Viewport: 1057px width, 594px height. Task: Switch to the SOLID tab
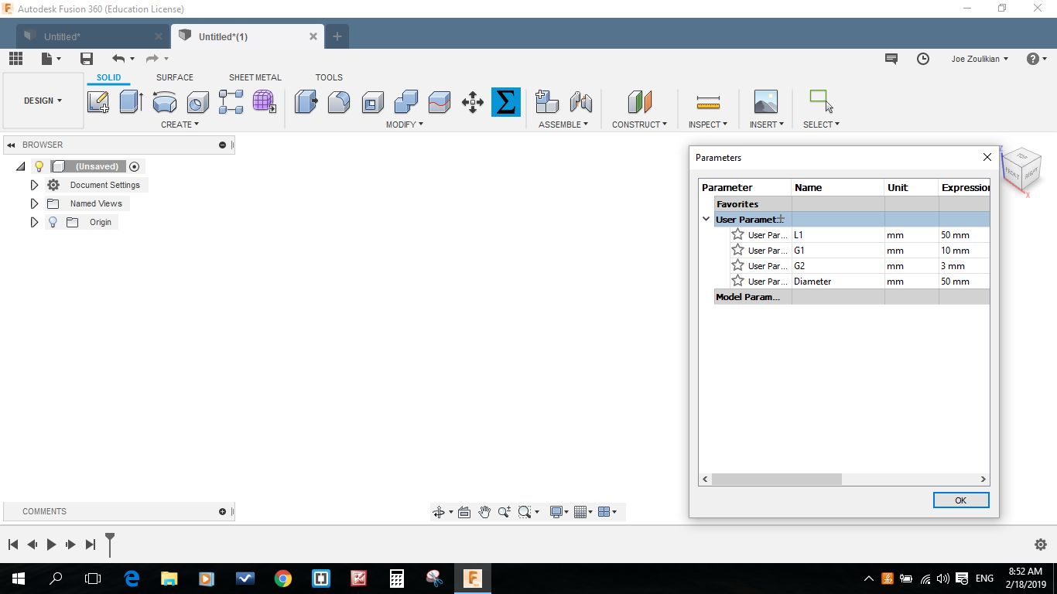pos(109,77)
